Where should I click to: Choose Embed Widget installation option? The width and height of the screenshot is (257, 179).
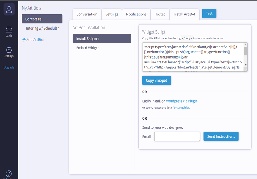[88, 48]
